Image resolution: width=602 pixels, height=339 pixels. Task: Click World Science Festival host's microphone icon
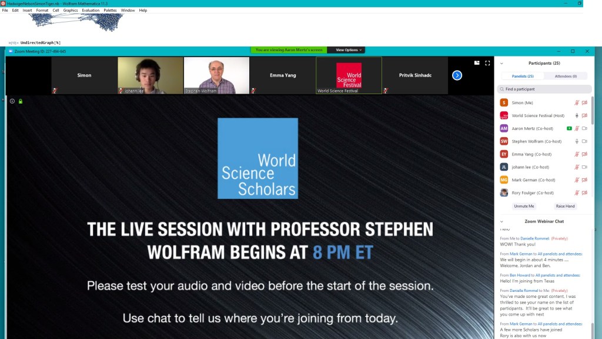[x=577, y=115]
